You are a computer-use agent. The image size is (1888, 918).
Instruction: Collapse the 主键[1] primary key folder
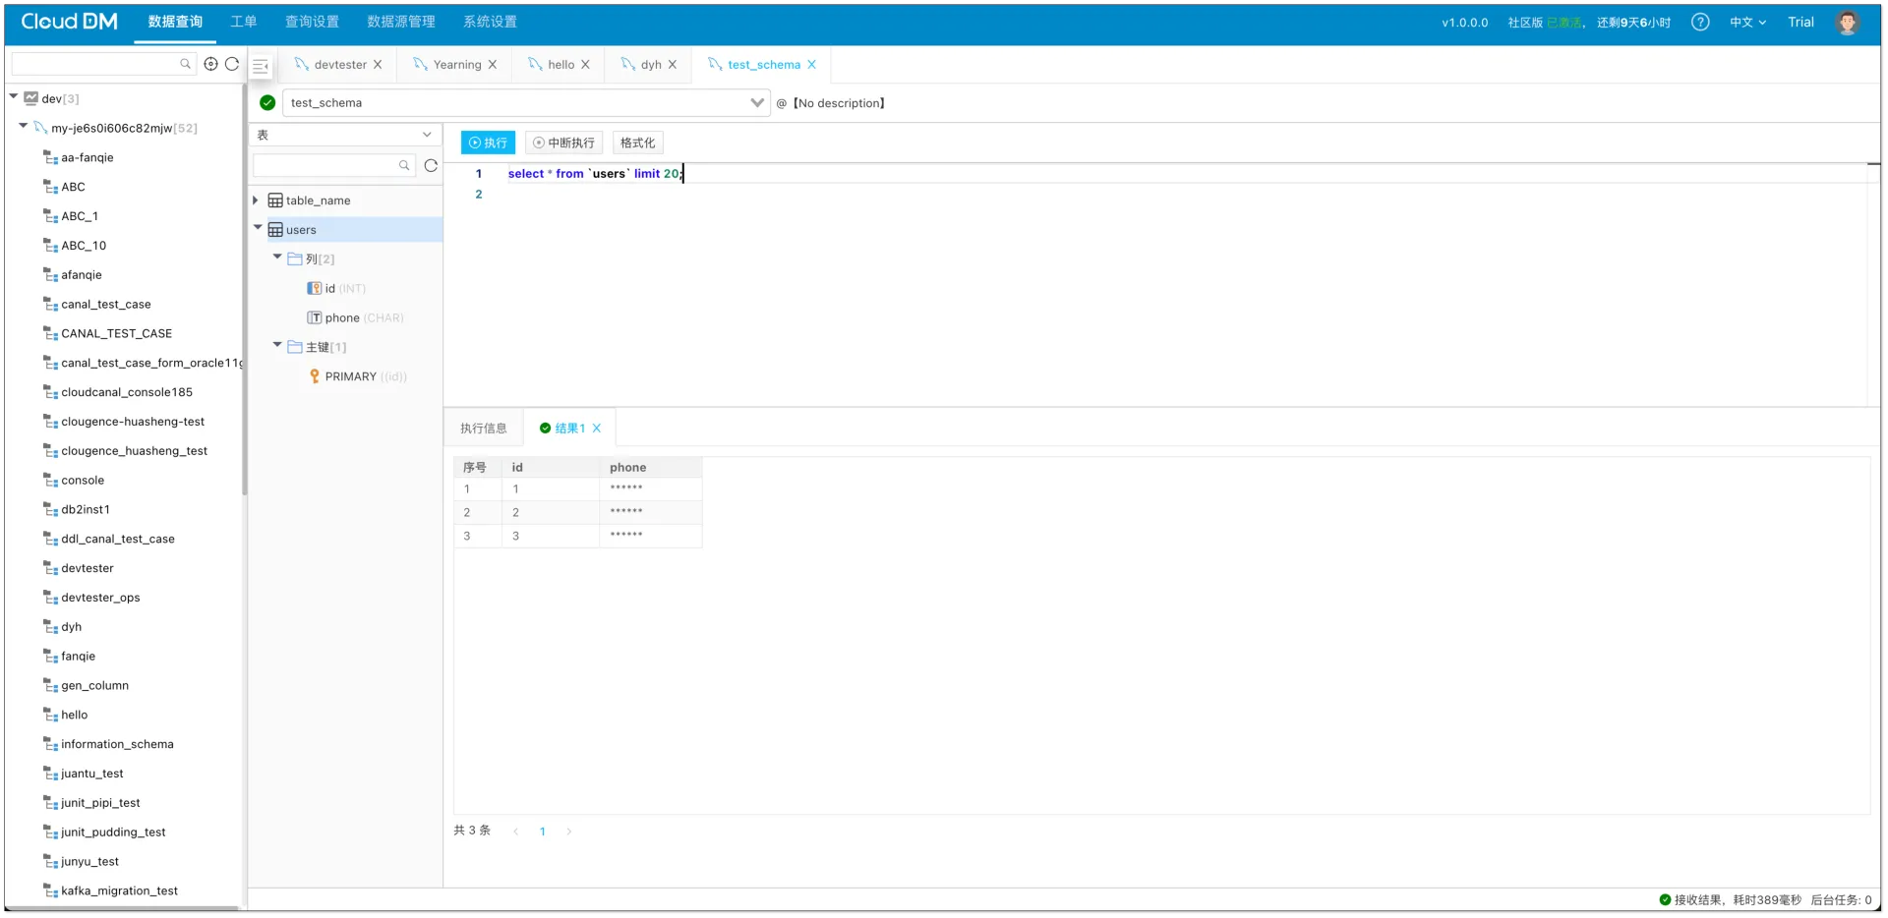point(277,346)
